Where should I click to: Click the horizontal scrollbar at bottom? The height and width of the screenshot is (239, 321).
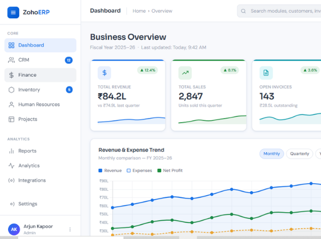pyautogui.click(x=160, y=237)
